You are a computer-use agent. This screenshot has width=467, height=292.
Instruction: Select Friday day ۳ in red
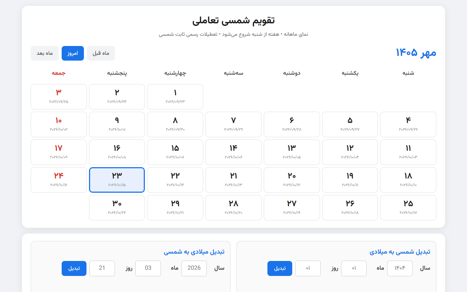click(59, 97)
